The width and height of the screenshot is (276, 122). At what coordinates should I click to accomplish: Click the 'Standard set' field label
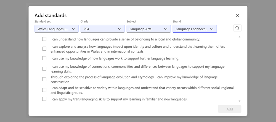click(43, 21)
